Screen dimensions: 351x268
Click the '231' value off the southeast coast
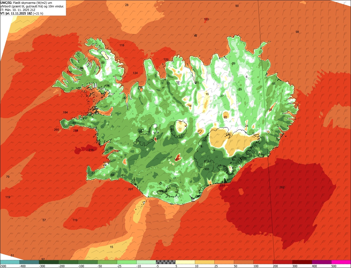(x=222, y=186)
